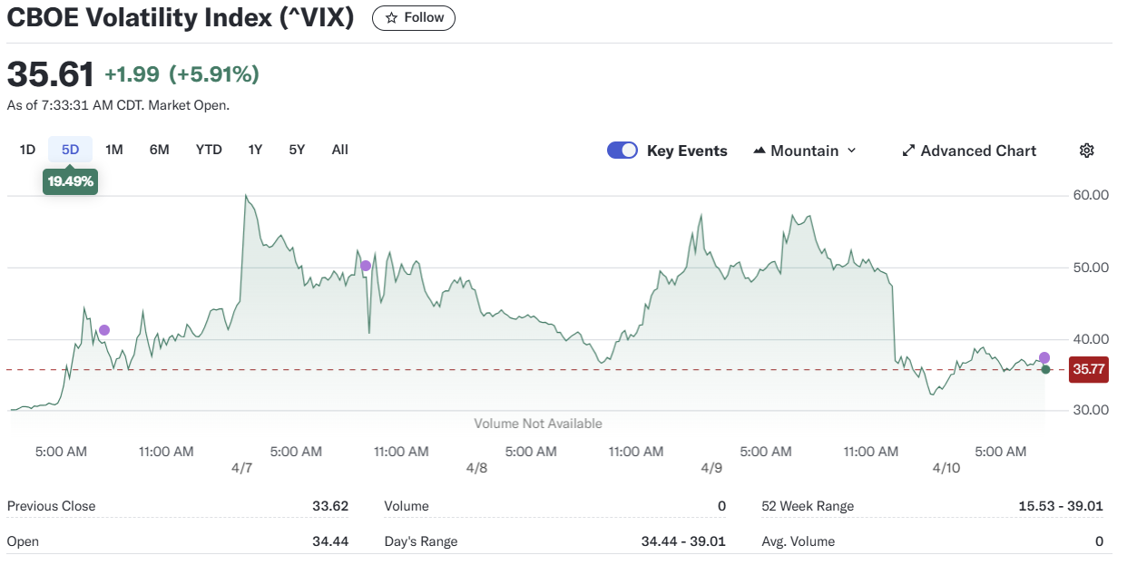Screen dimensions: 1137x565
Task: Click the Advanced Chart expand arrows icon
Action: pos(908,151)
